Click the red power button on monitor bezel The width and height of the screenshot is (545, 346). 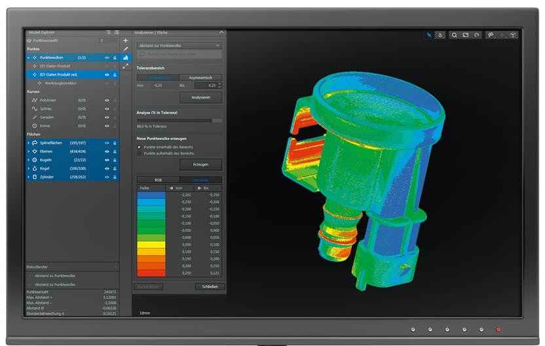(498, 330)
